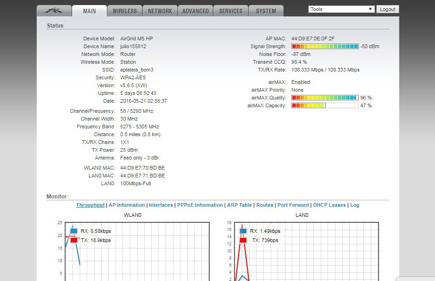The width and height of the screenshot is (435, 281).
Task: Click the LAN0 throughput graph
Action: pos(306,251)
